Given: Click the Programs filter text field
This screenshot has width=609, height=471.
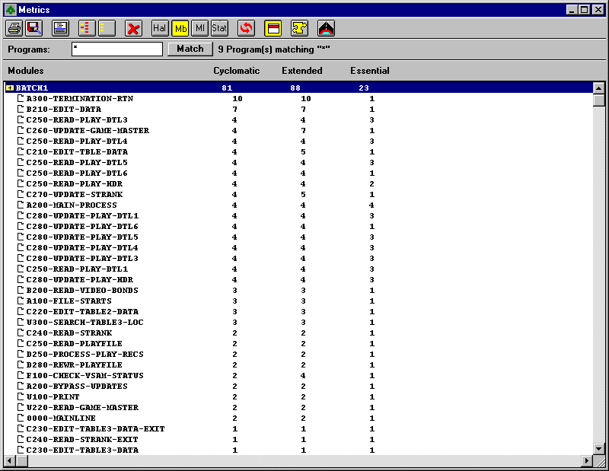Looking at the screenshot, I should [x=117, y=49].
